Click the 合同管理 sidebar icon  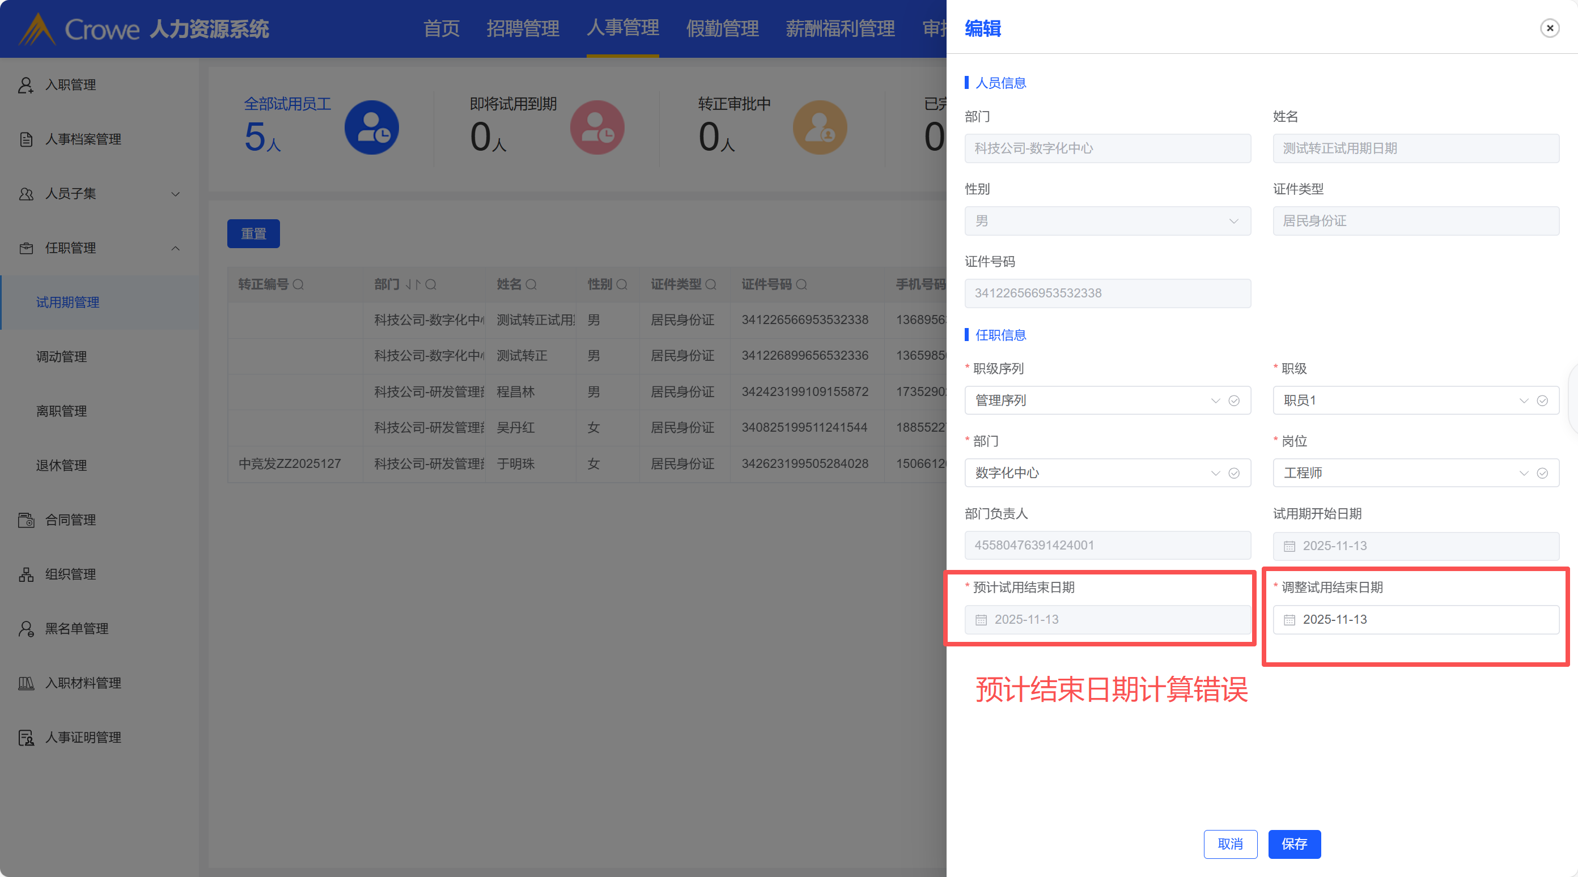[26, 520]
